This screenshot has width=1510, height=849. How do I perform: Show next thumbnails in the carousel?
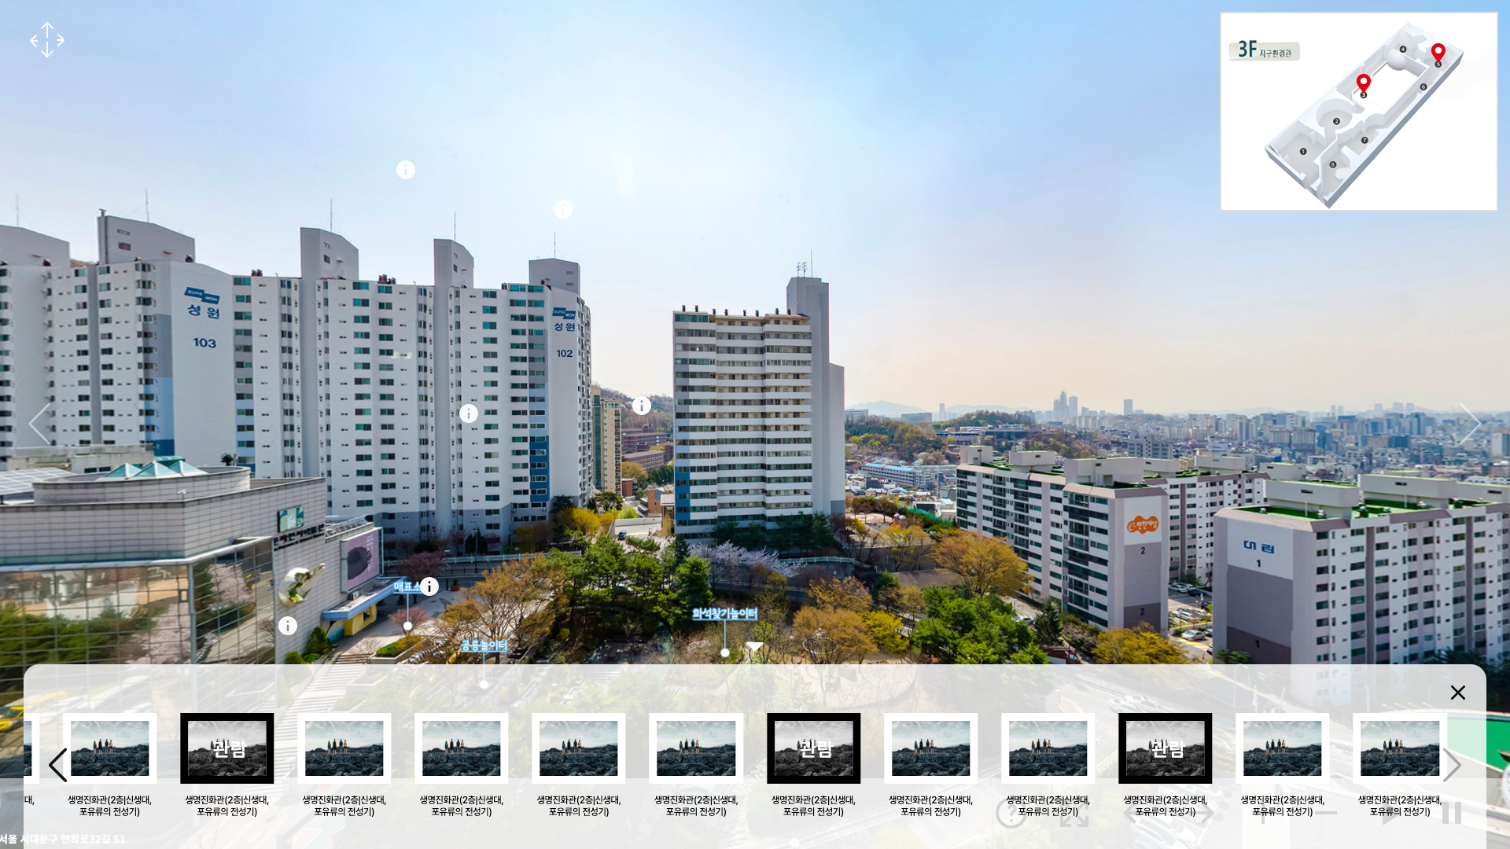point(1452,765)
